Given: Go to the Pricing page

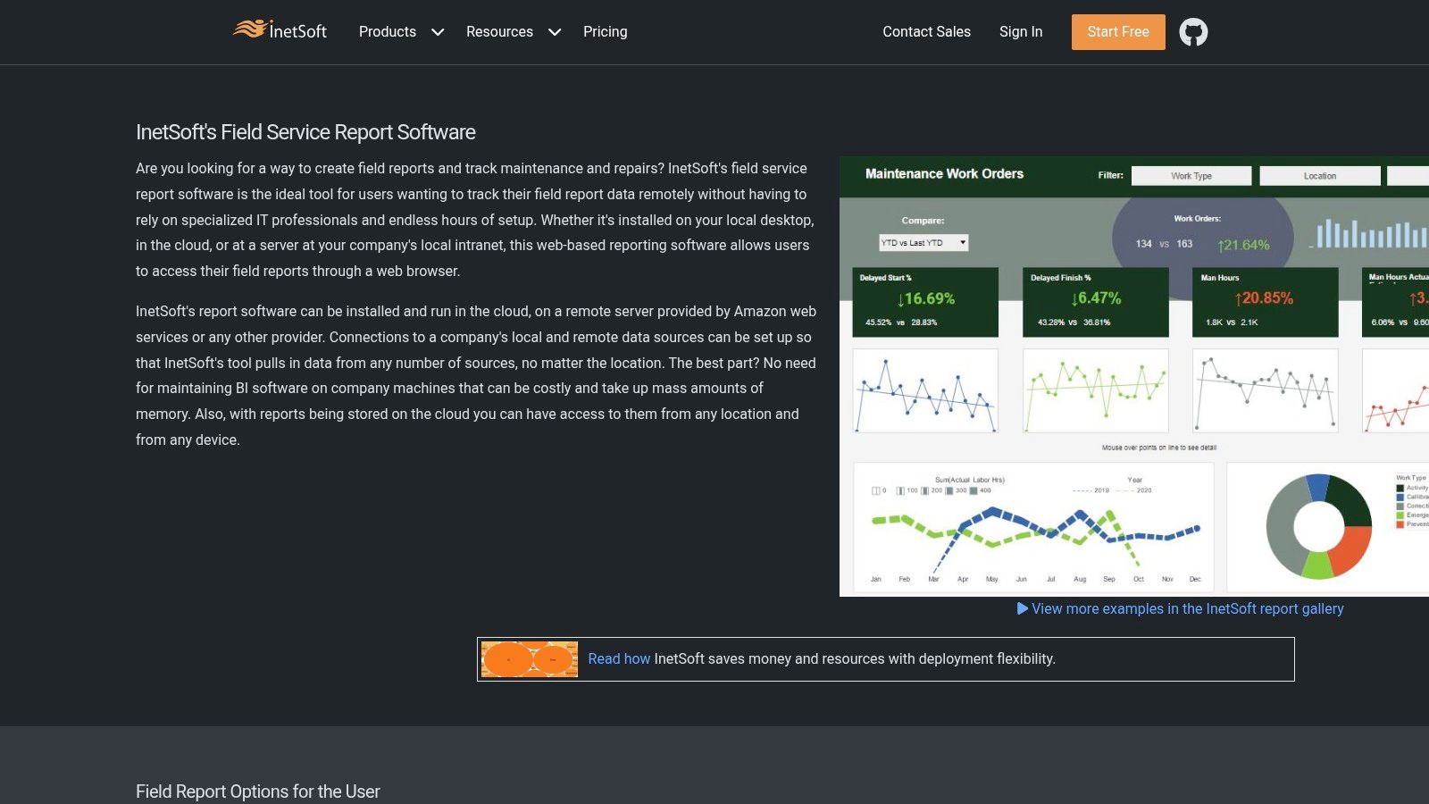Looking at the screenshot, I should tap(606, 31).
